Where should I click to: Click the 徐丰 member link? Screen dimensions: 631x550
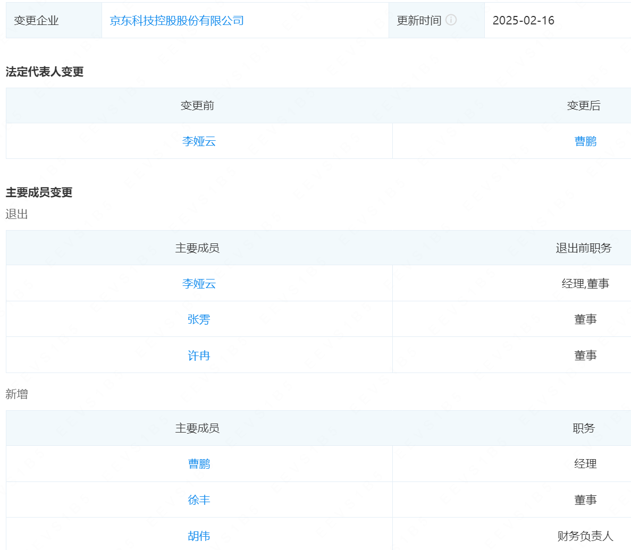pyautogui.click(x=199, y=500)
